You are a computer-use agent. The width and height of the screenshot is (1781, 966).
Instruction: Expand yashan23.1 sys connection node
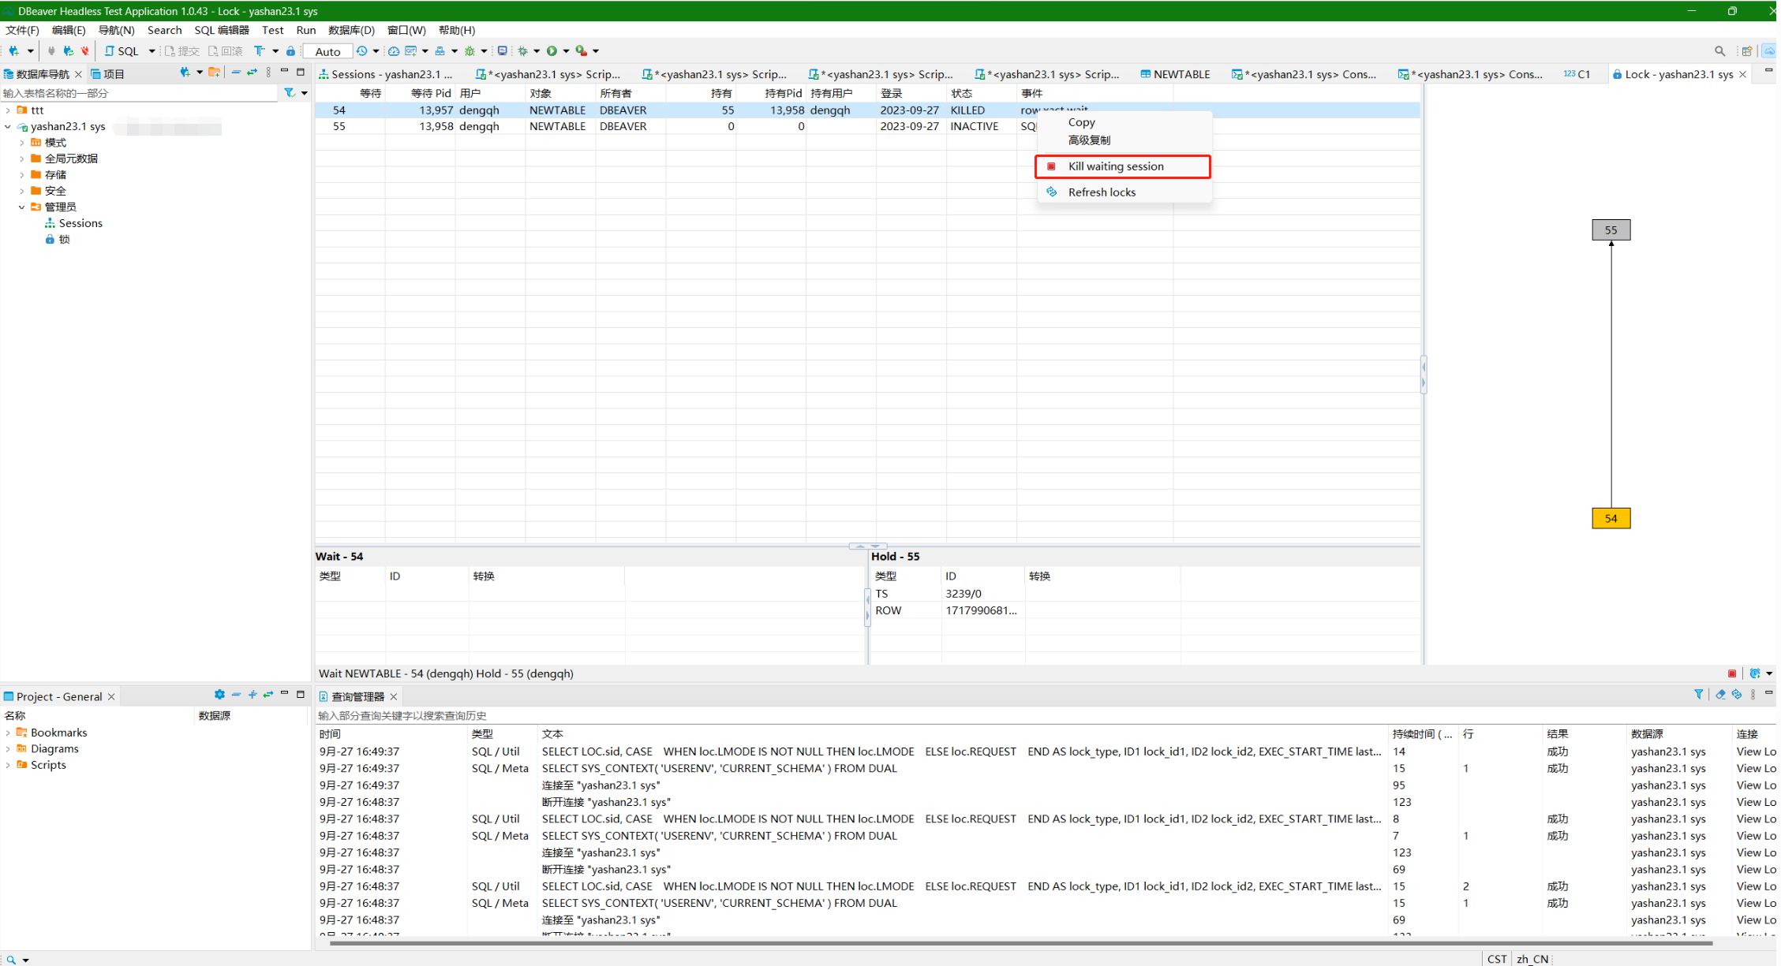point(9,126)
